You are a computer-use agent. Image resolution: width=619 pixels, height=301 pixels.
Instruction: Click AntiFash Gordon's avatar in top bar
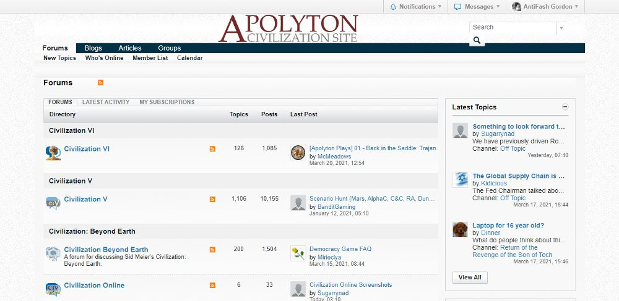pos(516,7)
